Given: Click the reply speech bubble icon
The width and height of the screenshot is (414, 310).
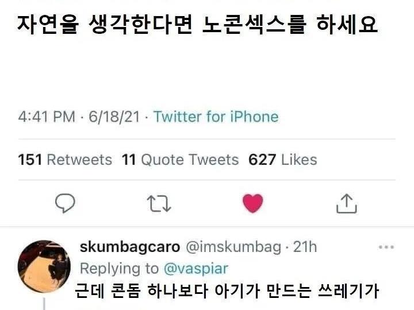Looking at the screenshot, I should click(66, 203).
